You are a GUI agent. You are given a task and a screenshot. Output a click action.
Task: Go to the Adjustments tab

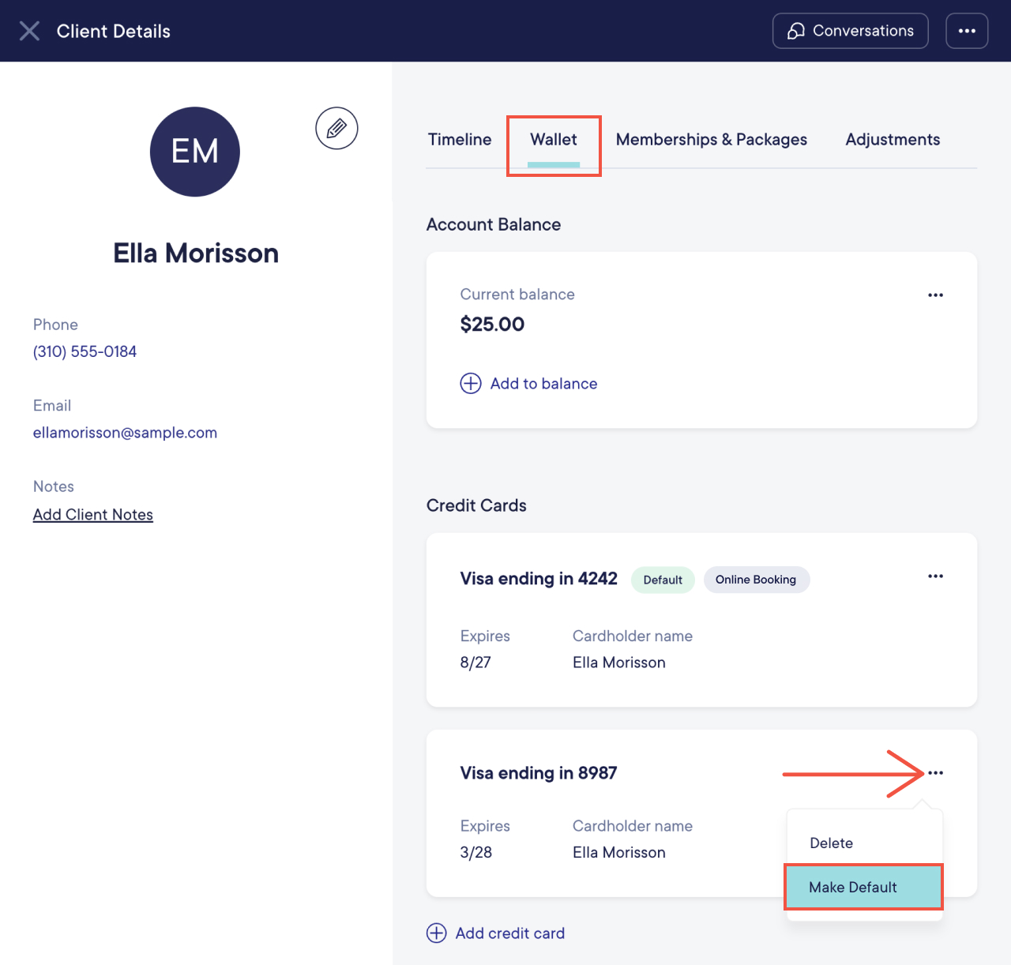[893, 139]
